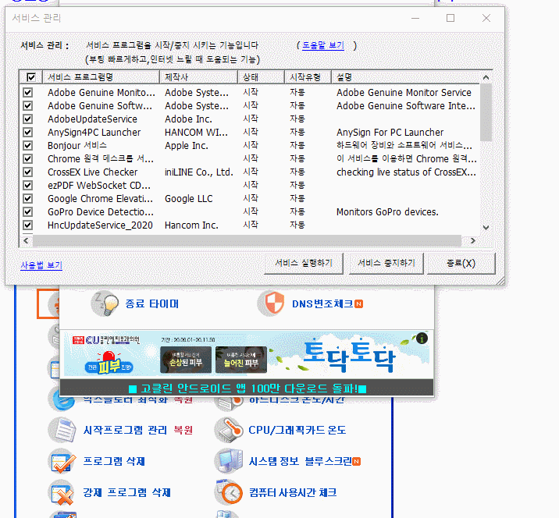Toggle AnySign4PC Launcher checkbox

click(28, 132)
